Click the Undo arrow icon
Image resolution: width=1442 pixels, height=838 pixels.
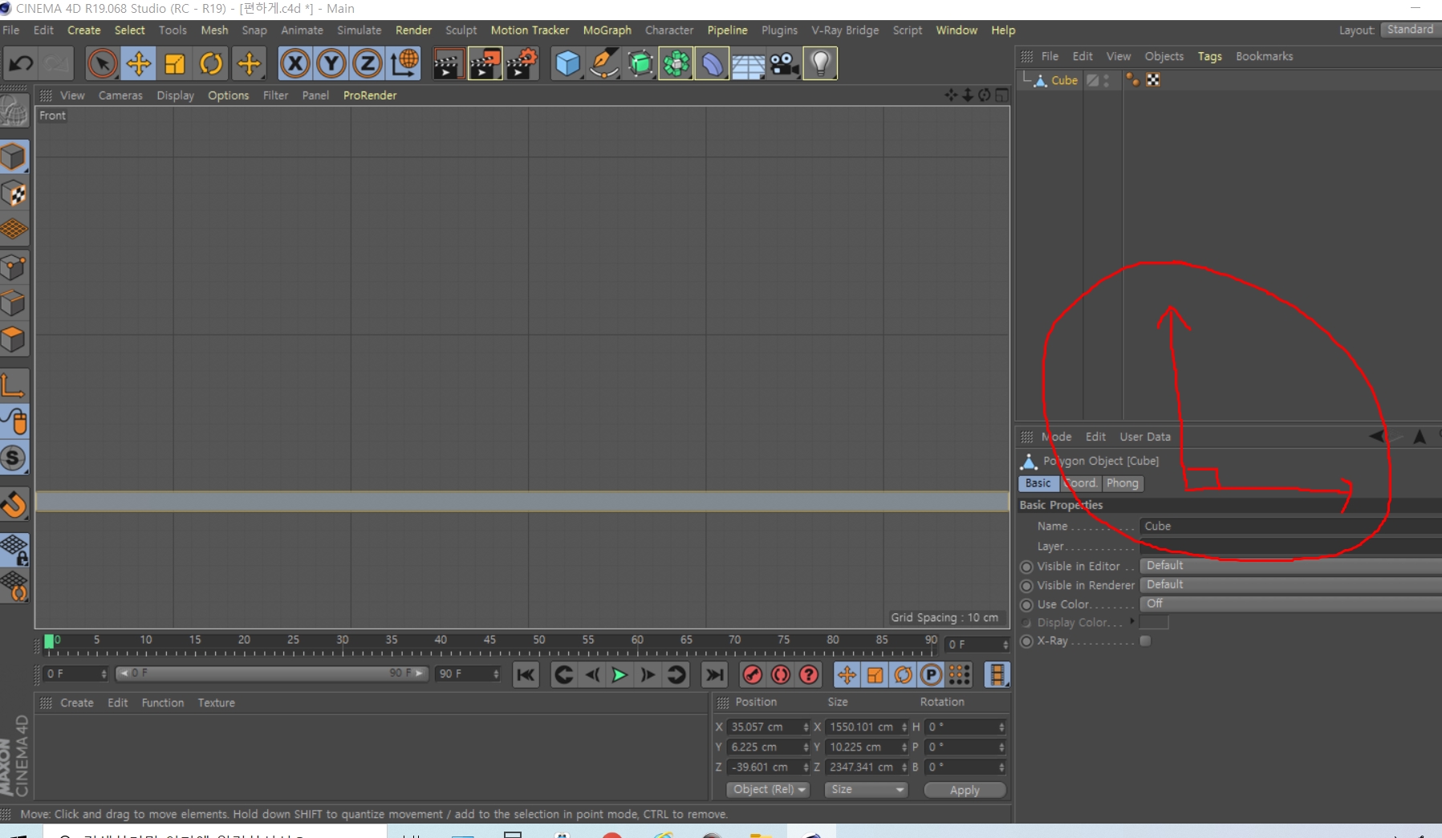pyautogui.click(x=21, y=63)
